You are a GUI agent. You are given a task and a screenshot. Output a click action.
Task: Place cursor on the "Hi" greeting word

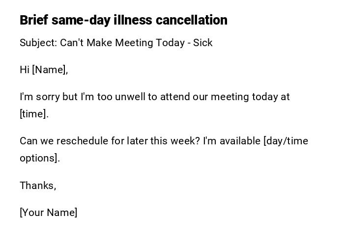pyautogui.click(x=25, y=70)
